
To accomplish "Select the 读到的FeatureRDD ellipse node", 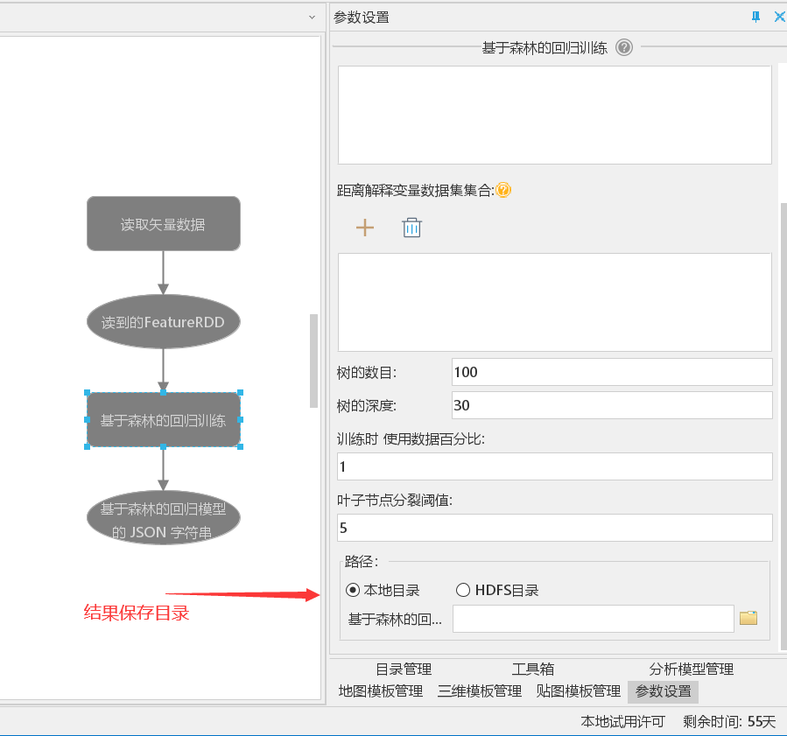I will pyautogui.click(x=163, y=321).
